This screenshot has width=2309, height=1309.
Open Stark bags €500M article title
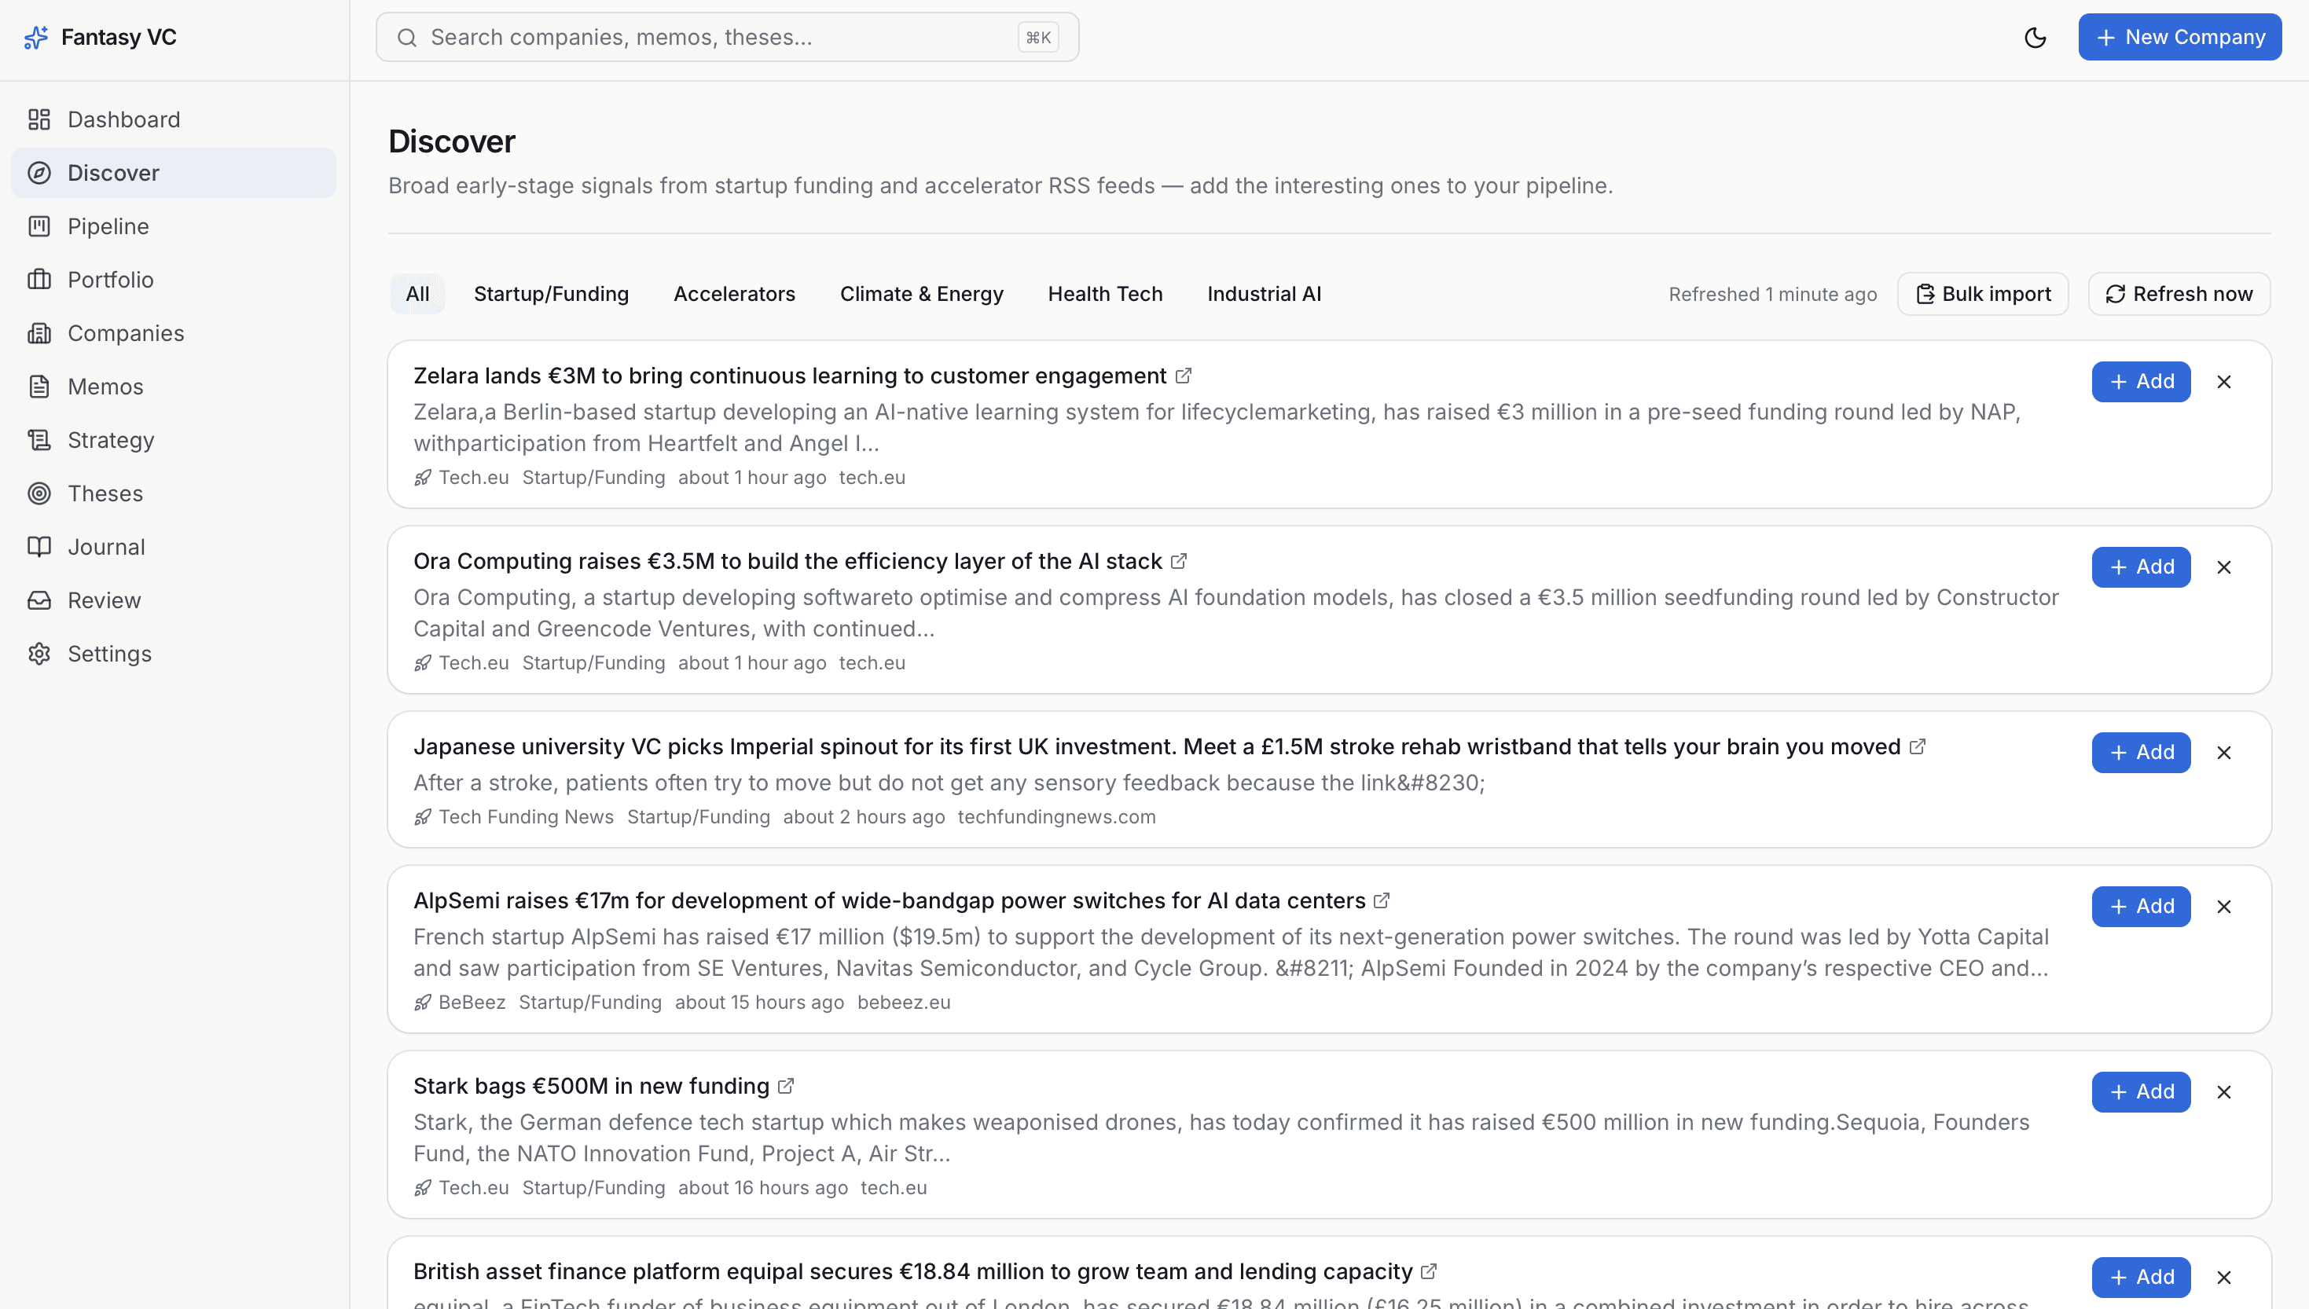(x=592, y=1086)
